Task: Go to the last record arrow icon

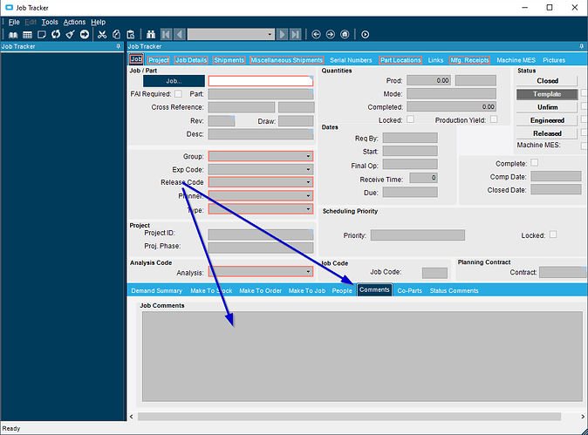Action: [x=296, y=35]
